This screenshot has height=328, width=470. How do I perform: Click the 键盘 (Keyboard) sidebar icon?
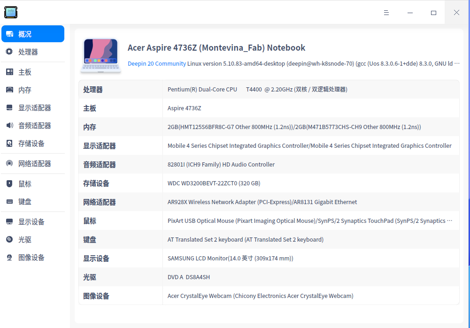click(x=8, y=201)
